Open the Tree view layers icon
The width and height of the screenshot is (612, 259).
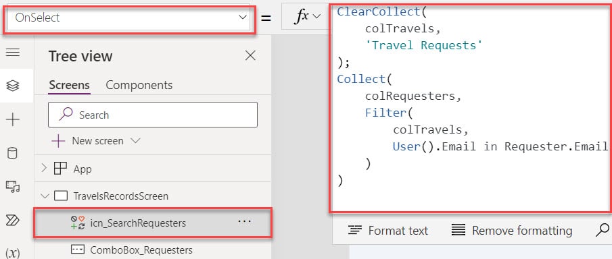(x=13, y=86)
